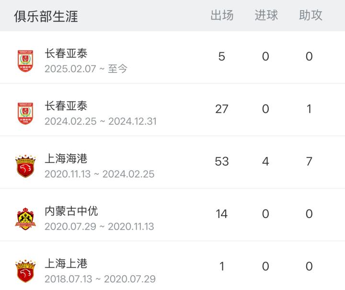Select the 4 goals value for 上海海港
This screenshot has width=345, height=290.
click(265, 161)
